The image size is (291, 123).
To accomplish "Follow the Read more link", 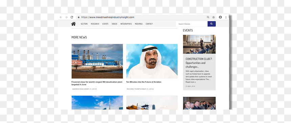I will click(191, 82).
